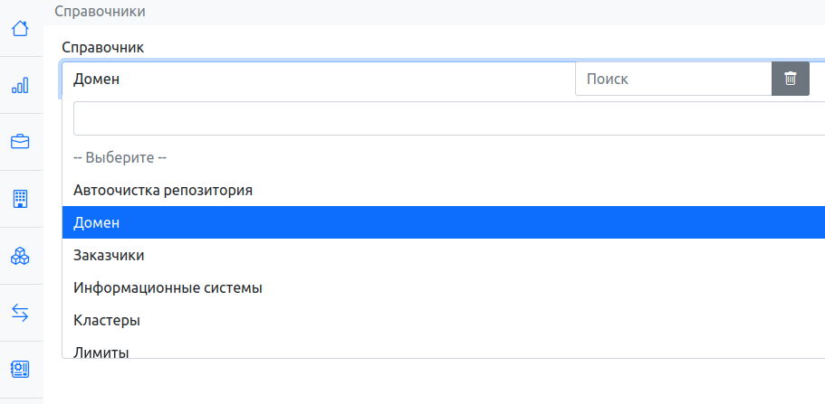This screenshot has height=404, width=825.
Task: Click the briefcase icon in sidebar
Action: pos(20,142)
